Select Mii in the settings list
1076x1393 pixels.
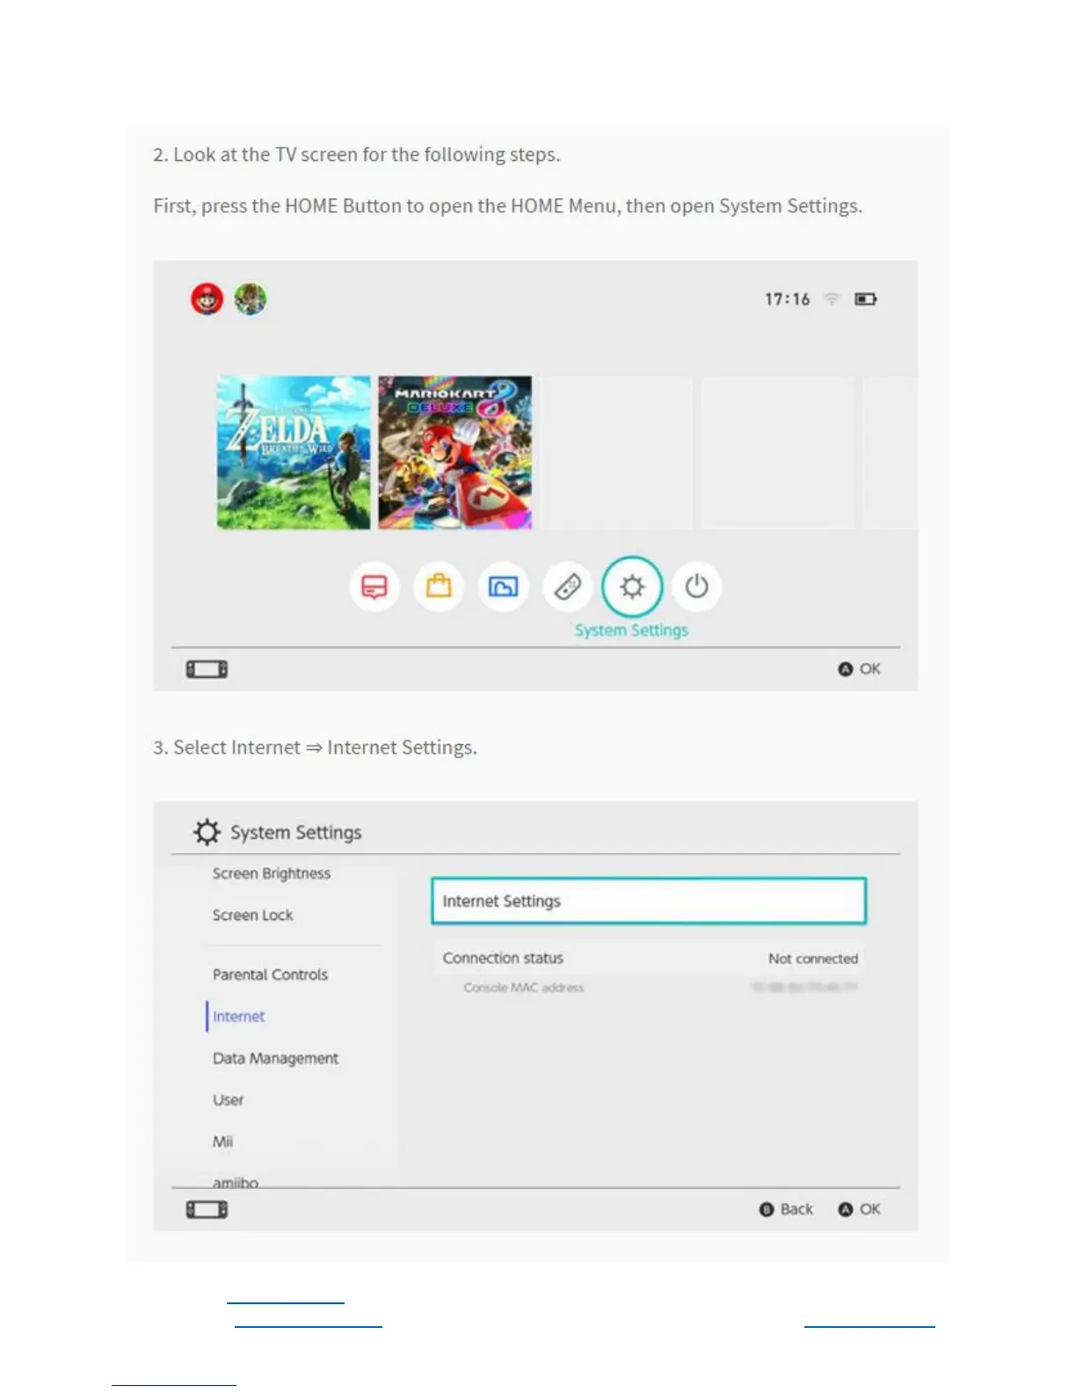click(x=222, y=1141)
